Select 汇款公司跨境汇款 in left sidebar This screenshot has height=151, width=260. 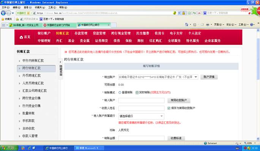[x=35, y=91]
